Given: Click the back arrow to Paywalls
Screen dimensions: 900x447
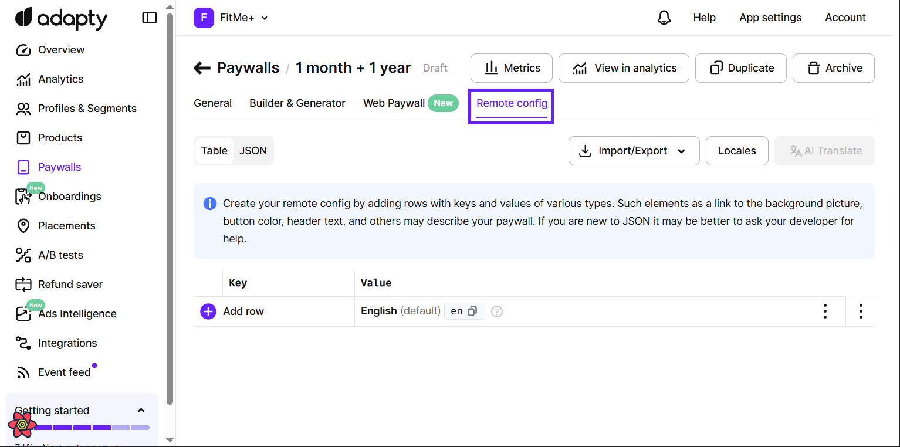Looking at the screenshot, I should click(202, 68).
